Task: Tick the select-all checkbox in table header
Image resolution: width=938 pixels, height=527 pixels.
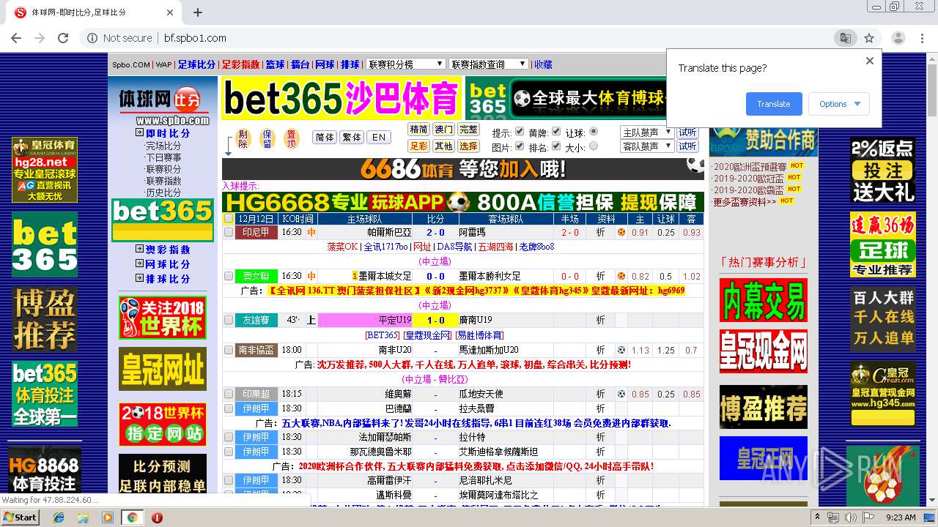Action: tap(229, 219)
